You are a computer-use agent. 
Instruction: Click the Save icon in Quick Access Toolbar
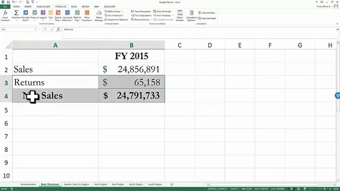8,2
